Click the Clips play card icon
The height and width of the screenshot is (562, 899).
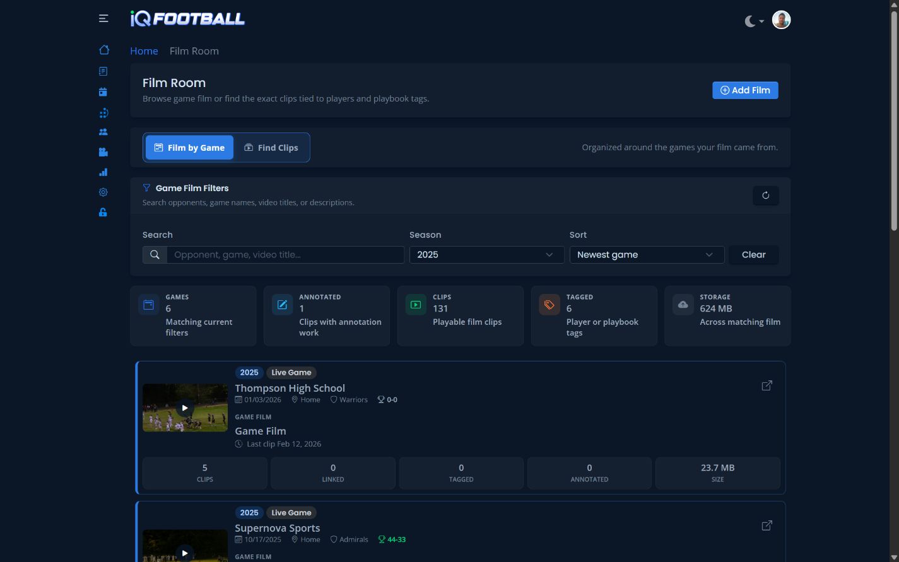coord(416,305)
